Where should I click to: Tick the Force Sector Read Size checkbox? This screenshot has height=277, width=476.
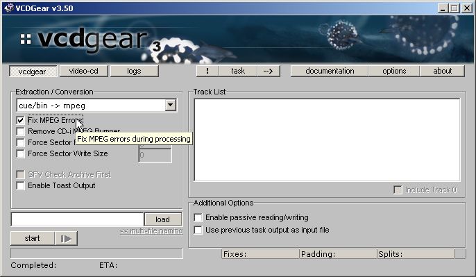pos(20,142)
